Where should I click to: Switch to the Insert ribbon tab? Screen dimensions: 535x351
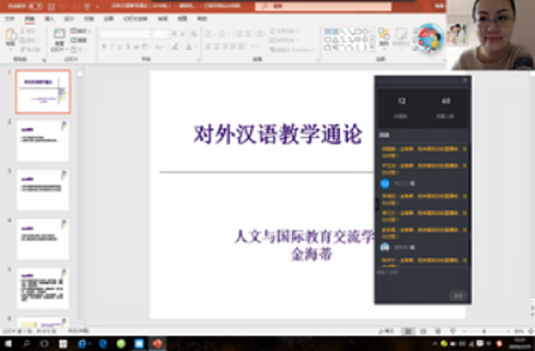point(50,18)
